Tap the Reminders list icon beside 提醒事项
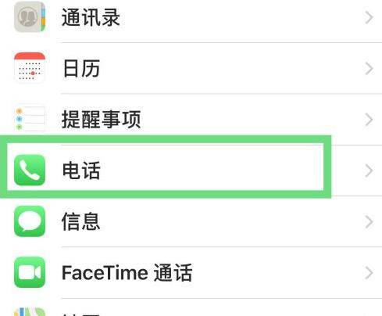Screen dimensions: 382x316 click(x=30, y=119)
